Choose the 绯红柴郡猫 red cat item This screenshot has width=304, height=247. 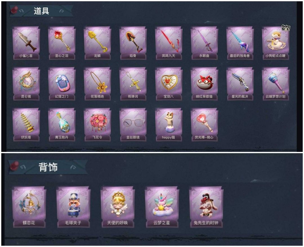point(204,84)
